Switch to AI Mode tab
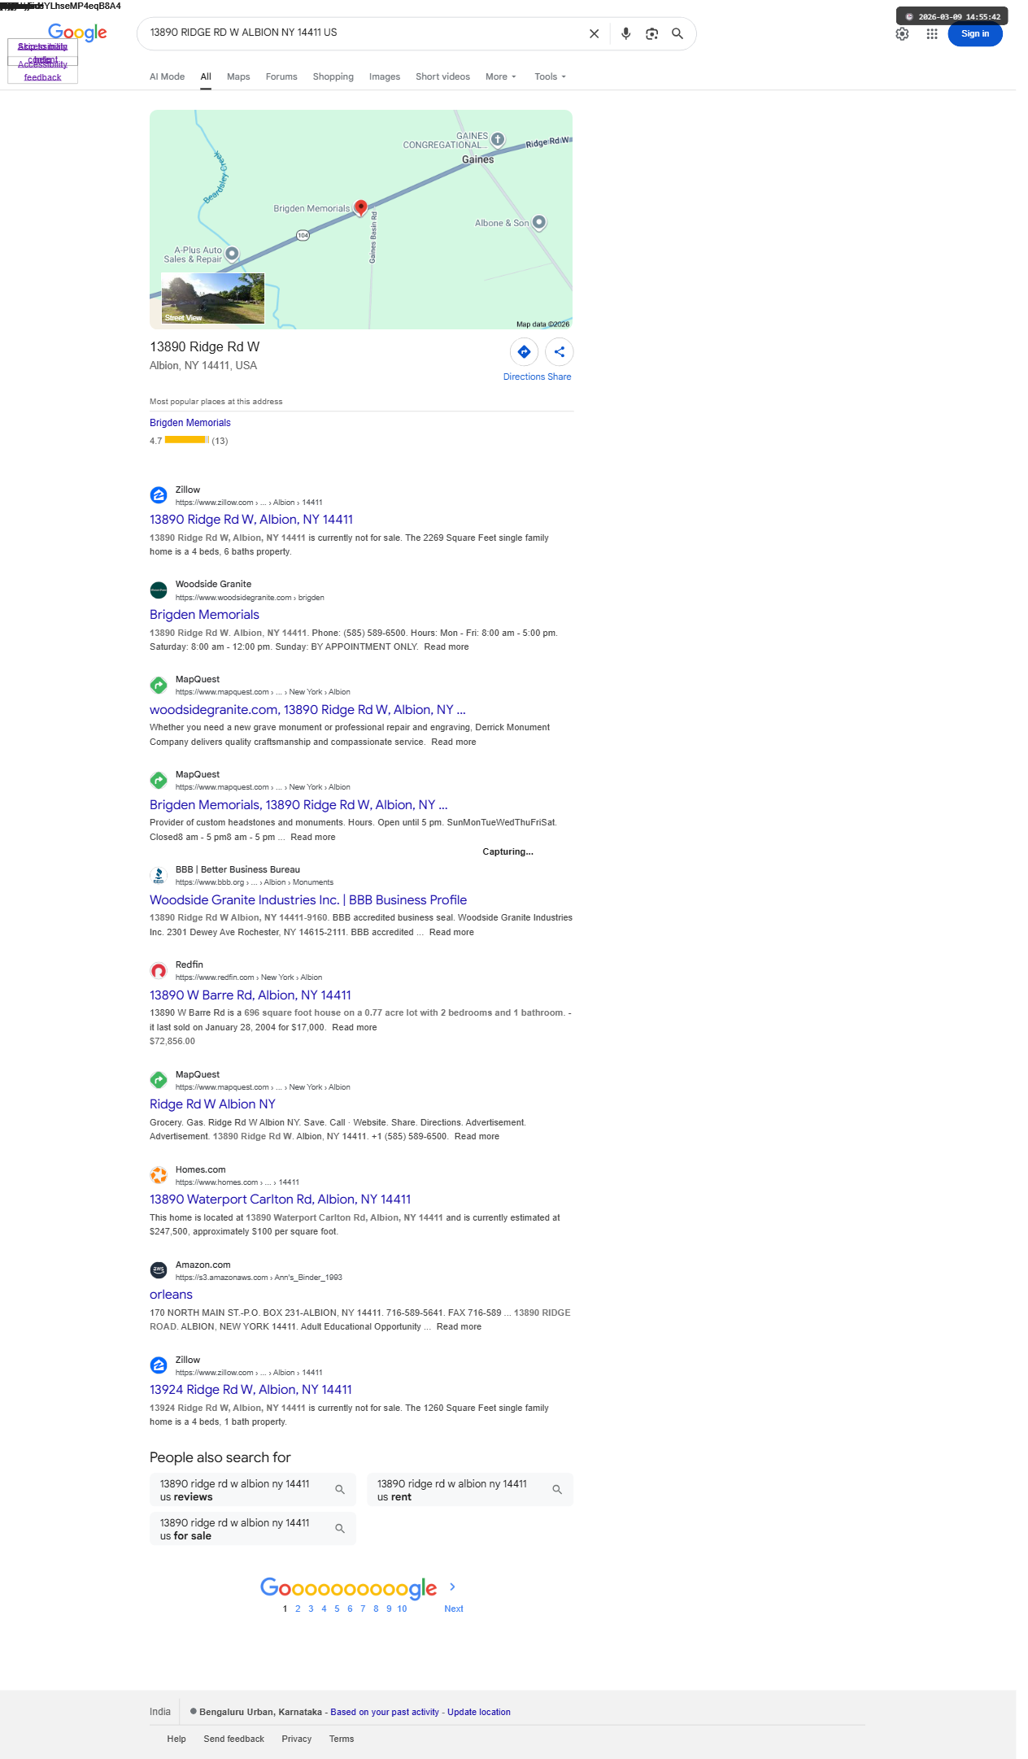1028x1759 pixels. click(x=167, y=76)
